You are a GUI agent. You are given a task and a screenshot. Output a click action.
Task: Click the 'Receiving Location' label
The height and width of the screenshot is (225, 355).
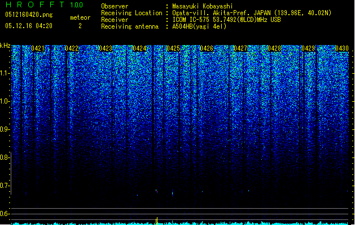(x=132, y=13)
